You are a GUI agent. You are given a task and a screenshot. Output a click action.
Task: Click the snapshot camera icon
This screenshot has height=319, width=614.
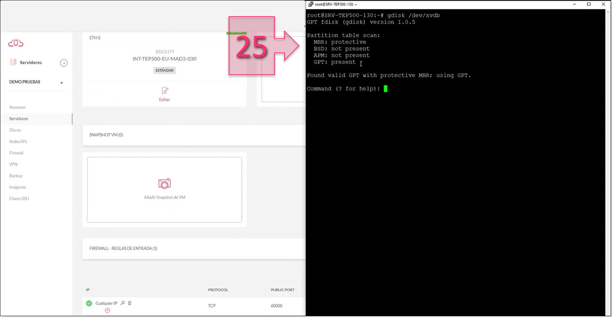(165, 183)
